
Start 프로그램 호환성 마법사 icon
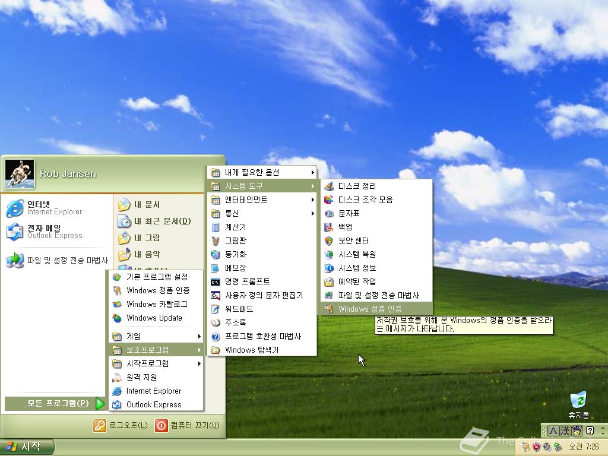click(216, 337)
